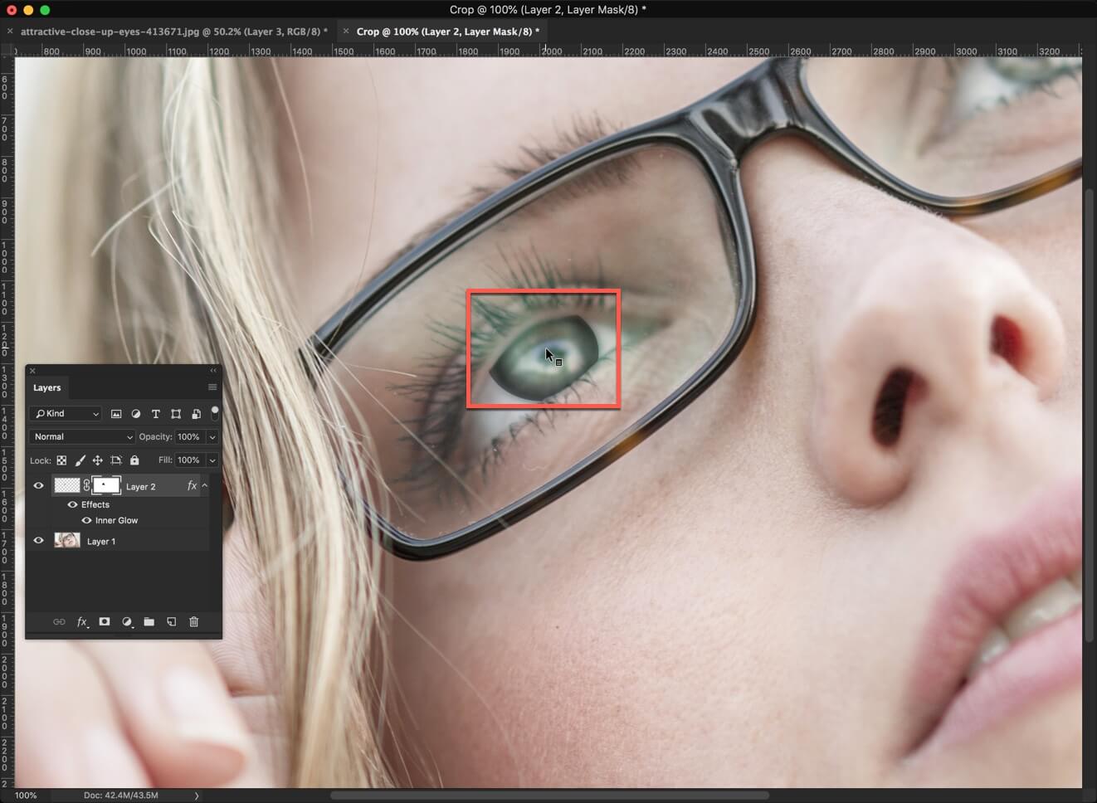Click the Opacity value field

pos(190,437)
